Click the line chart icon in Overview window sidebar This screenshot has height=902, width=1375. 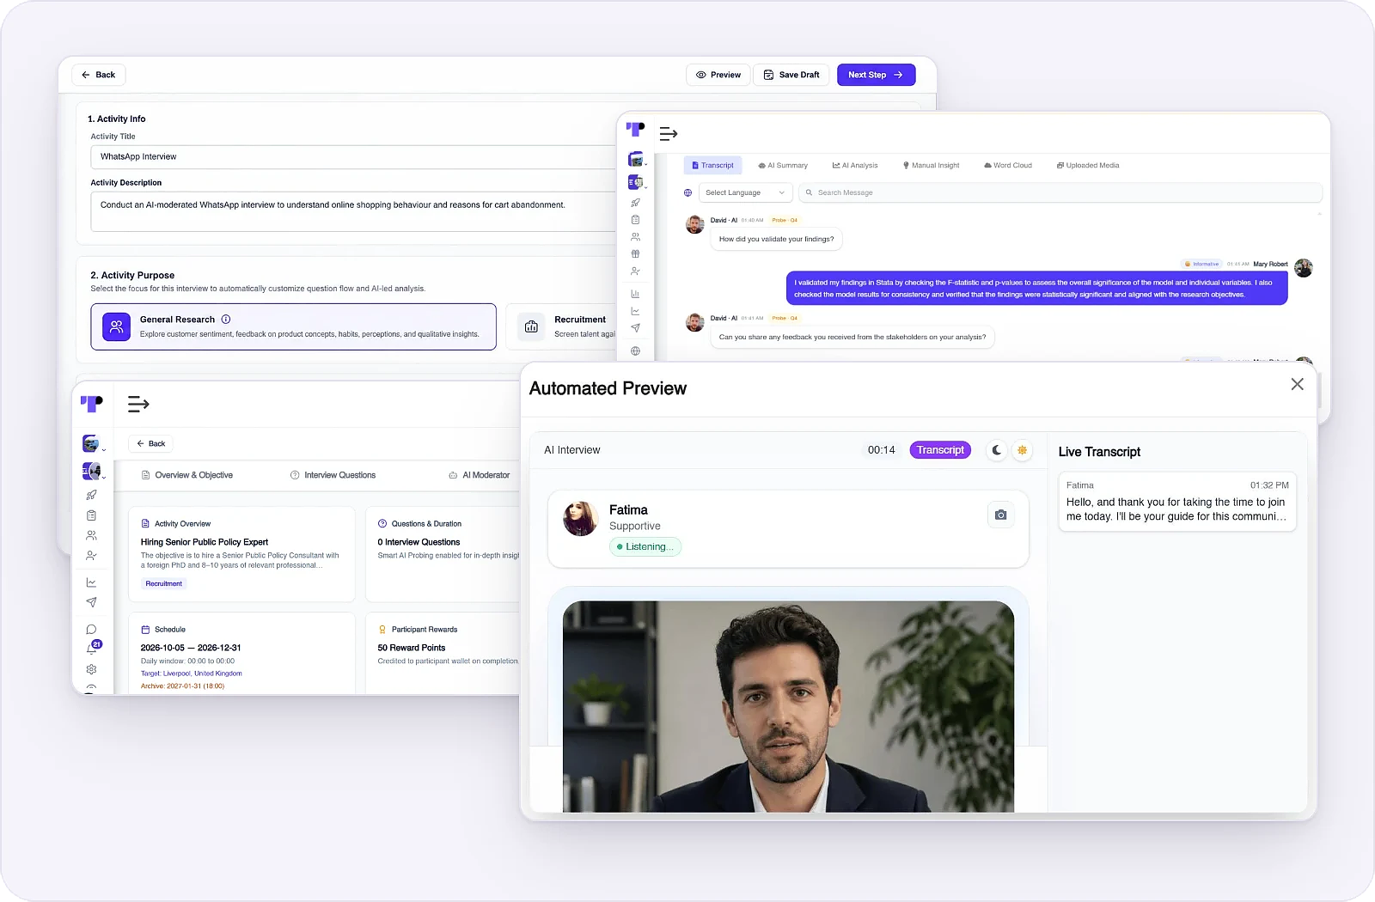tap(91, 582)
